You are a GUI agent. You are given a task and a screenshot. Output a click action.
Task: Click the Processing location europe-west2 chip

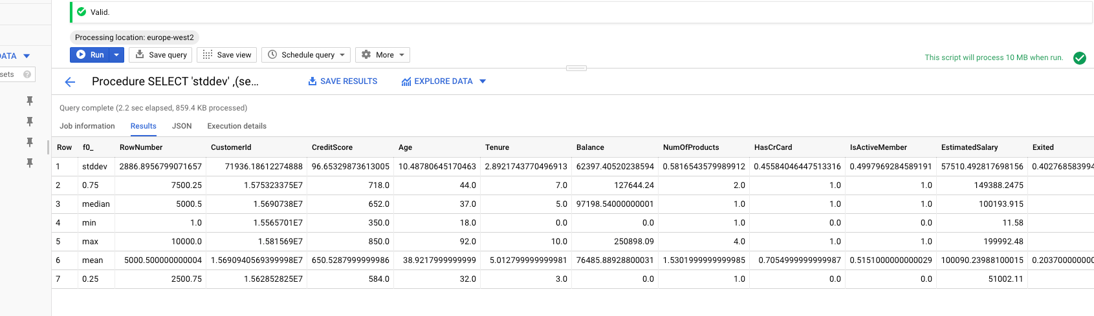135,37
